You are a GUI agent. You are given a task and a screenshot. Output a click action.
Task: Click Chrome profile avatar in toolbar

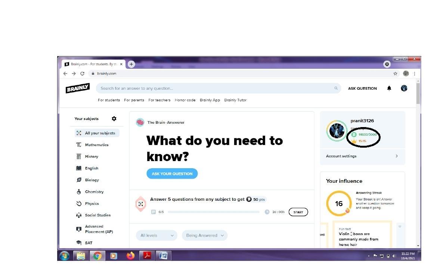click(406, 74)
